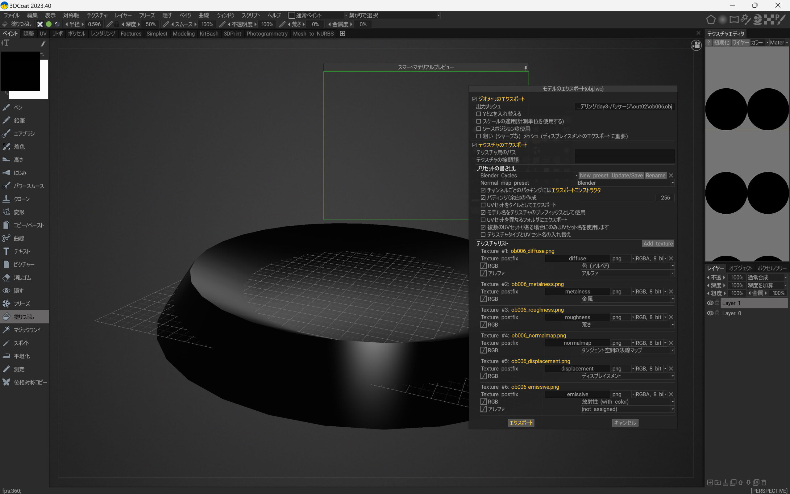
Task: Select the マジックワンド magic wand tool
Action: click(27, 330)
